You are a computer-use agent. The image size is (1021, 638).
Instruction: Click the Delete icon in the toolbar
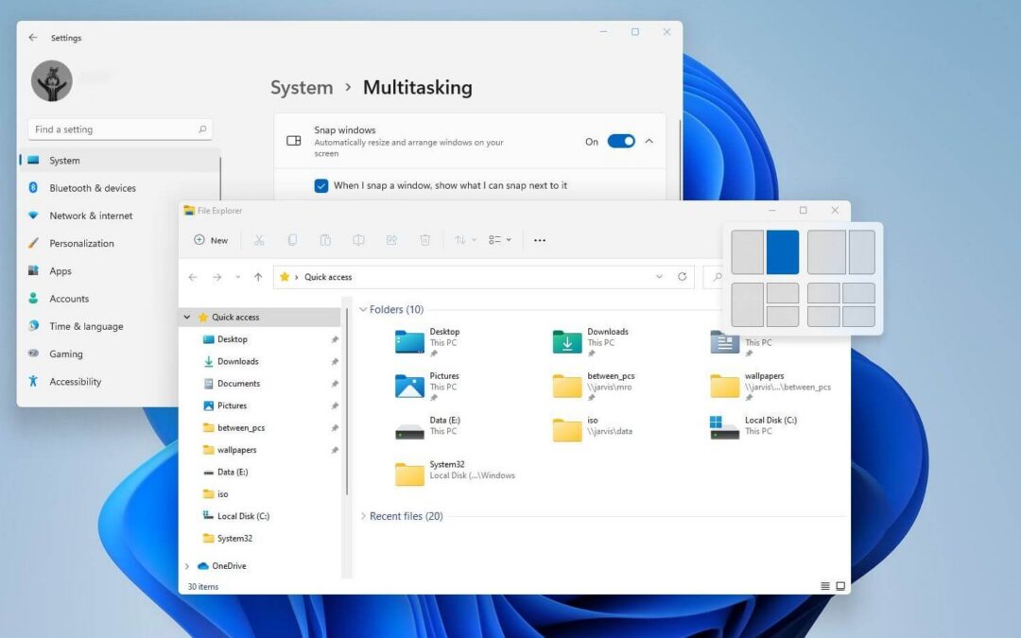[x=424, y=240]
